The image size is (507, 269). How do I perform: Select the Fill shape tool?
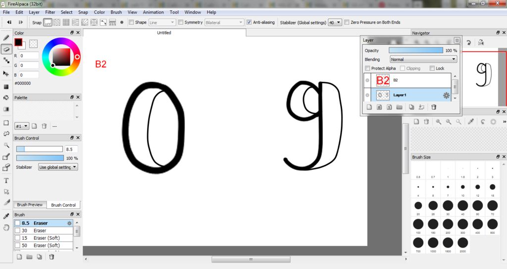[x=6, y=87]
